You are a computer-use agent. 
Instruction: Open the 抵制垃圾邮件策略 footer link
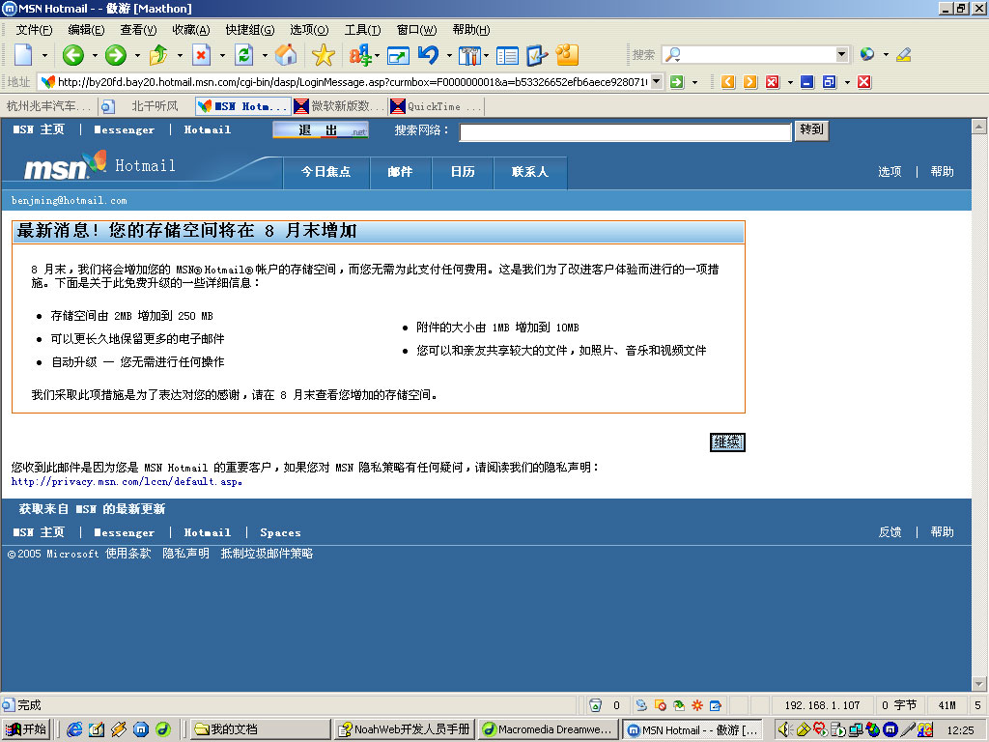tap(267, 554)
